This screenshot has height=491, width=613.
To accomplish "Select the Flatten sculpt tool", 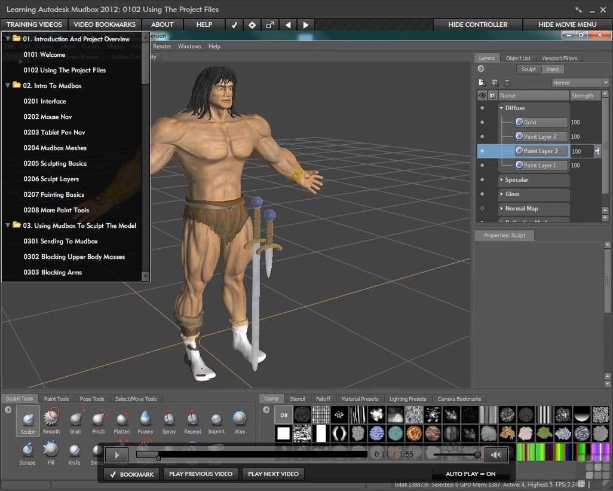I will click(122, 420).
